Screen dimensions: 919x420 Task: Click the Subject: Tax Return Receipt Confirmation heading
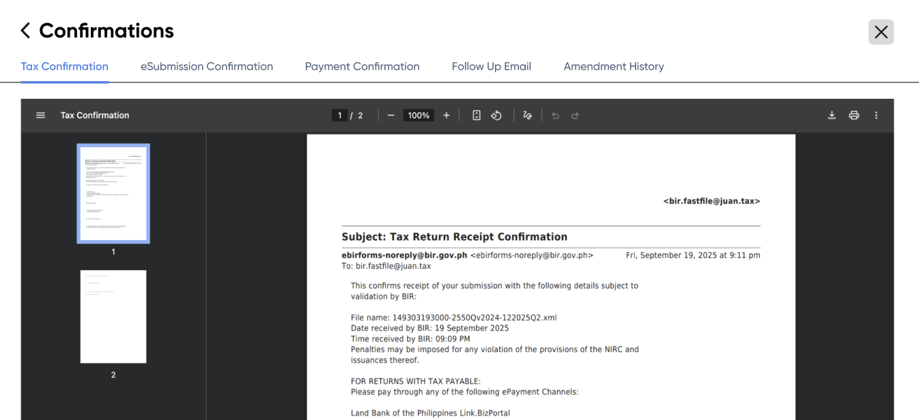(455, 237)
